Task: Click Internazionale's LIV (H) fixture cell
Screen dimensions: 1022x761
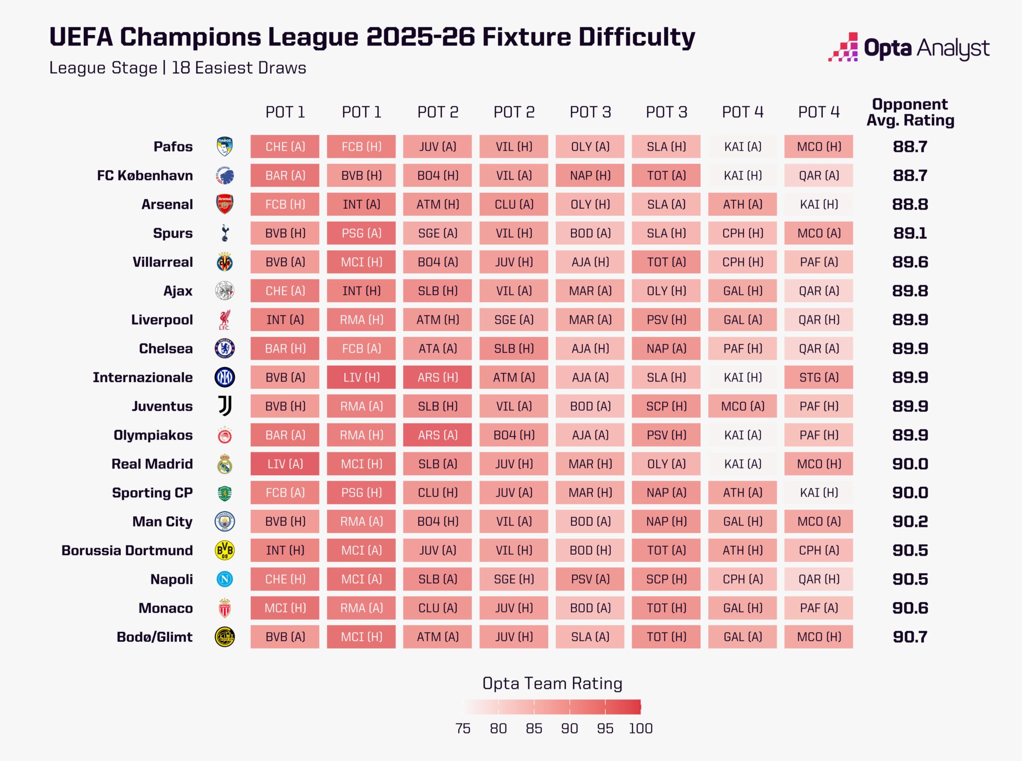Action: pos(361,378)
